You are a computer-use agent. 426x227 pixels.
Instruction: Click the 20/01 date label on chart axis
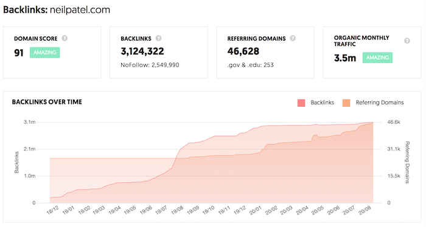(x=255, y=210)
